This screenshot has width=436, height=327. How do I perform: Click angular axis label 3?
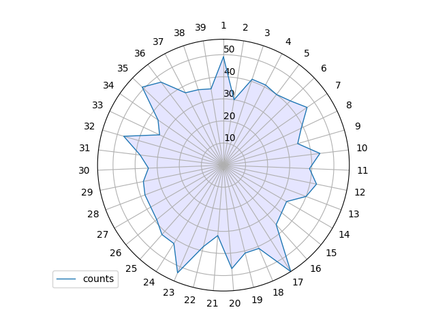tap(267, 33)
